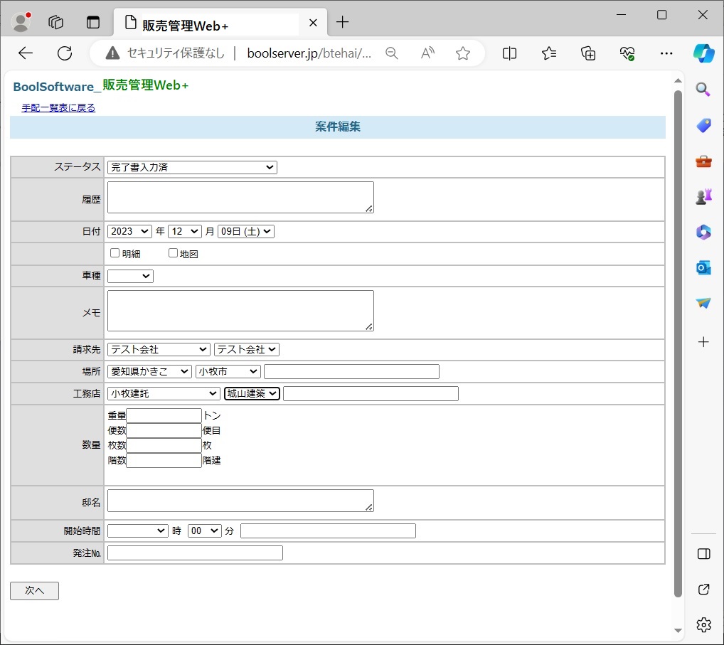The width and height of the screenshot is (724, 645).
Task: Open the sidebar games chess icon
Action: pyautogui.click(x=703, y=197)
